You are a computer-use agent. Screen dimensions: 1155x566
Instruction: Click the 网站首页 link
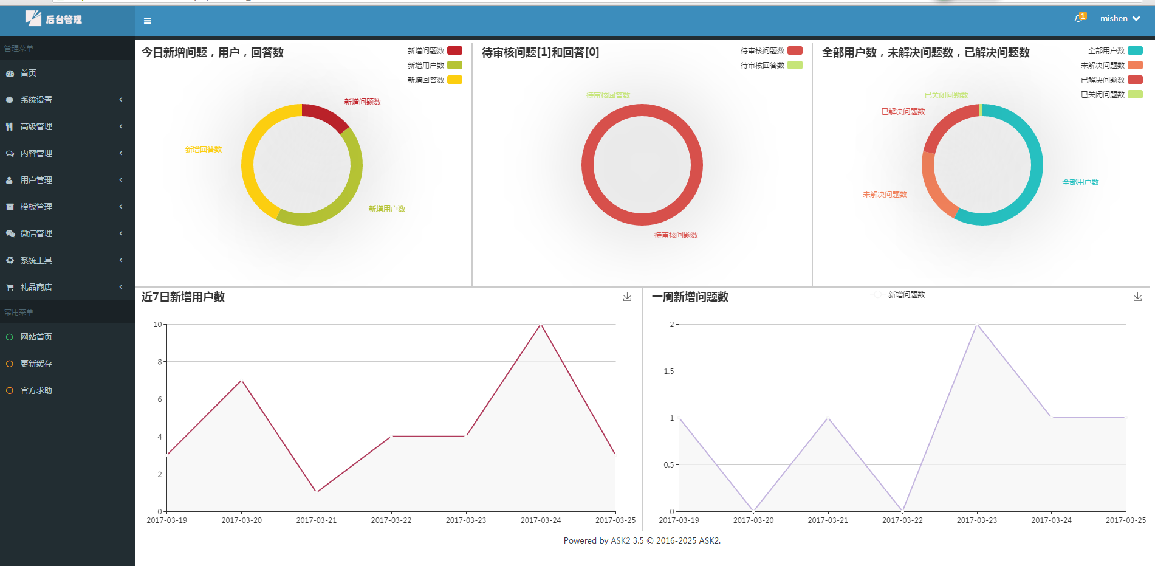tap(36, 337)
